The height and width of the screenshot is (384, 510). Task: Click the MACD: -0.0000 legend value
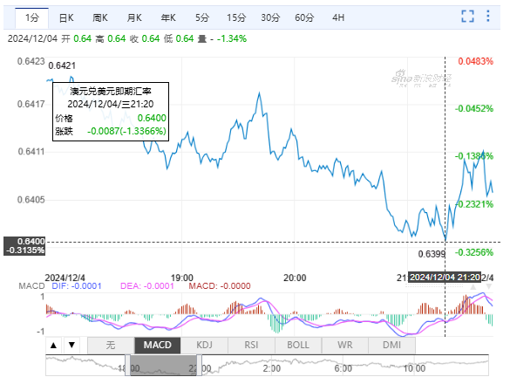click(x=220, y=286)
